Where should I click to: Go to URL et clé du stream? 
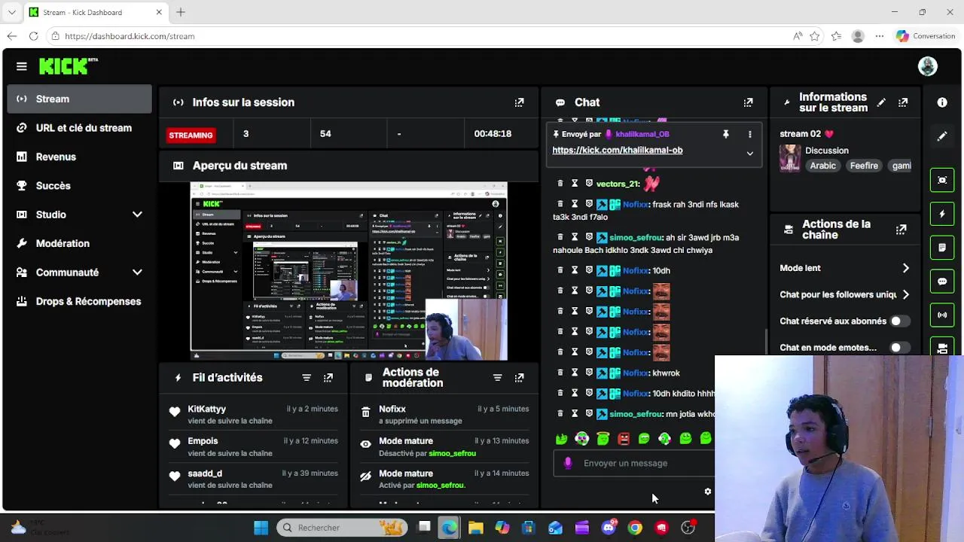tap(79, 128)
